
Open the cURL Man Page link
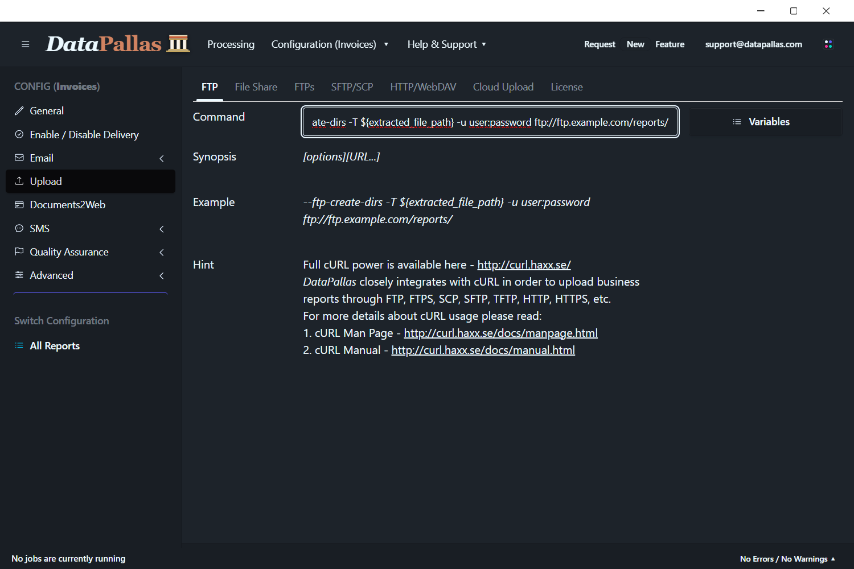[500, 333]
